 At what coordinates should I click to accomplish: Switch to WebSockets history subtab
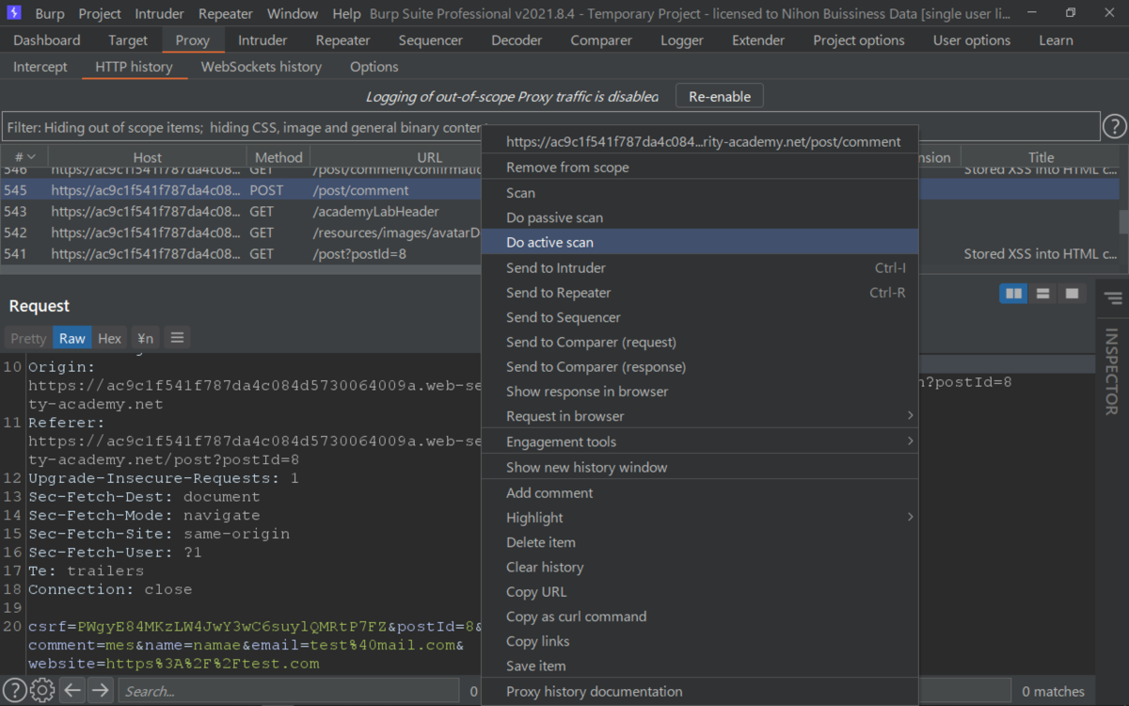coord(262,67)
